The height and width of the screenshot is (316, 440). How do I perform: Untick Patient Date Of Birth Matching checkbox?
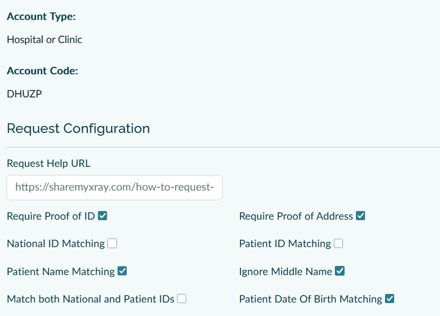pos(390,299)
